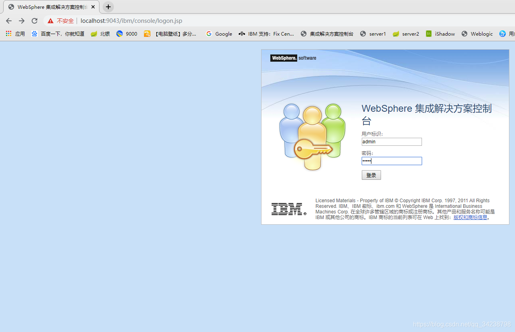Go back using the browser back arrow

click(x=9, y=21)
